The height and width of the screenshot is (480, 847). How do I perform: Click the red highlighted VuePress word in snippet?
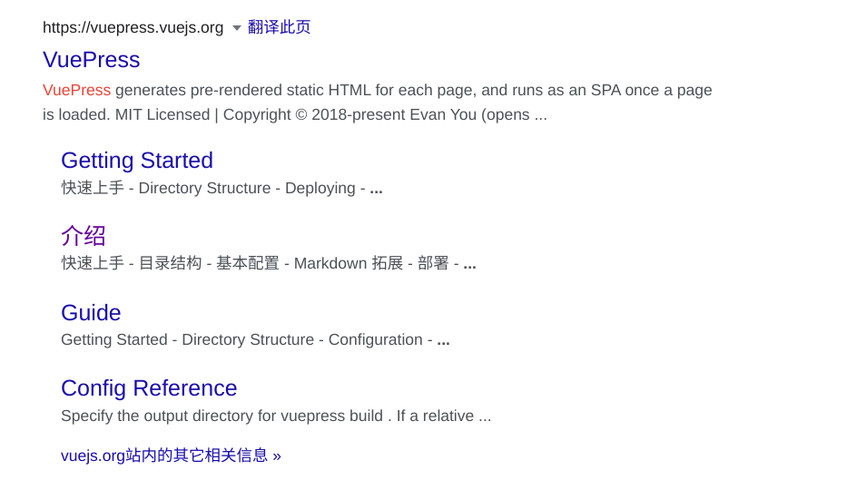tap(76, 90)
